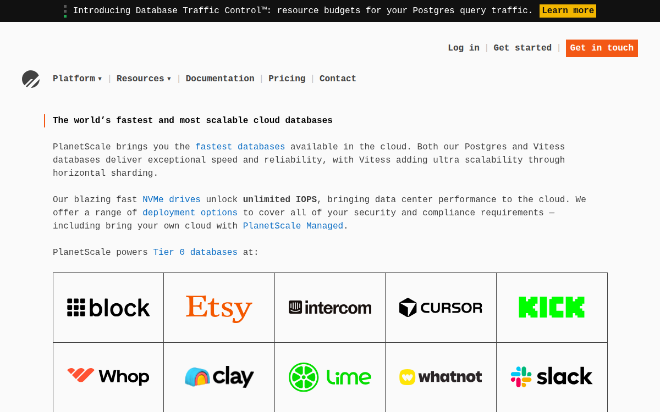
Task: Click the Clay logo
Action: click(x=219, y=377)
